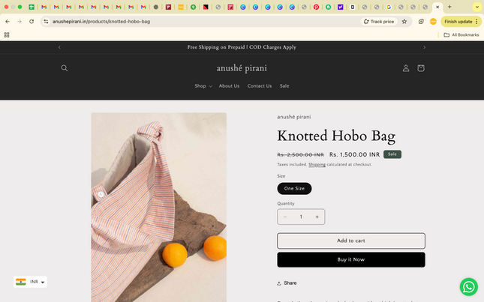This screenshot has width=484, height=302.
Task: Show previous announcement with left arrow
Action: tap(59, 47)
